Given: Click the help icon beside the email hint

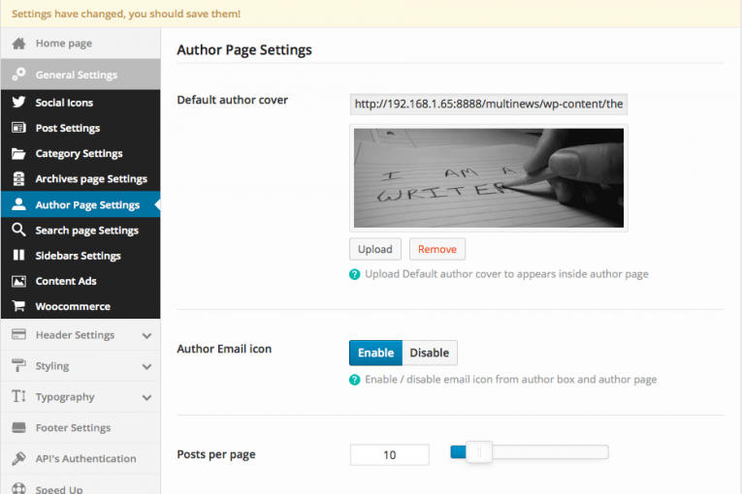Looking at the screenshot, I should pos(354,380).
